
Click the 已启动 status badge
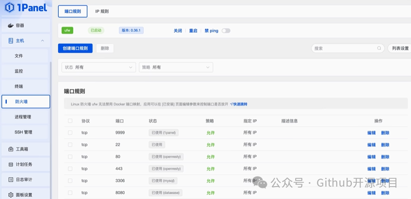[x=96, y=30]
